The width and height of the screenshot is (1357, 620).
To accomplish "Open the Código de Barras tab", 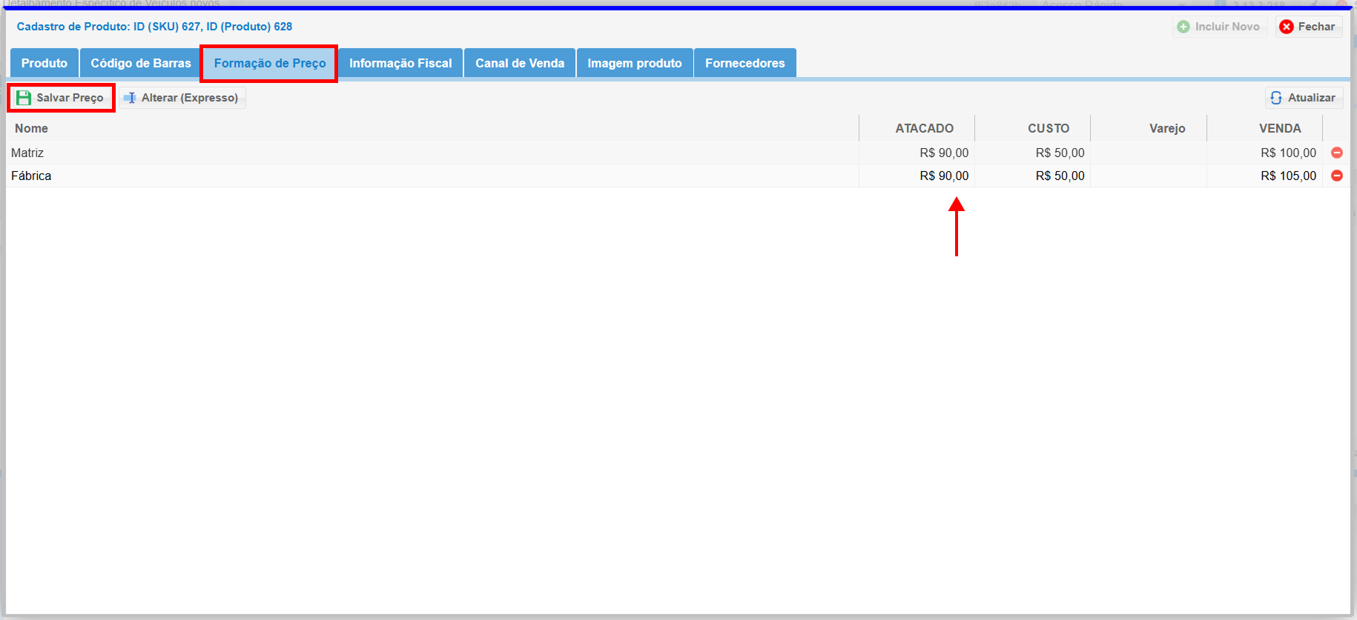I will pos(141,63).
